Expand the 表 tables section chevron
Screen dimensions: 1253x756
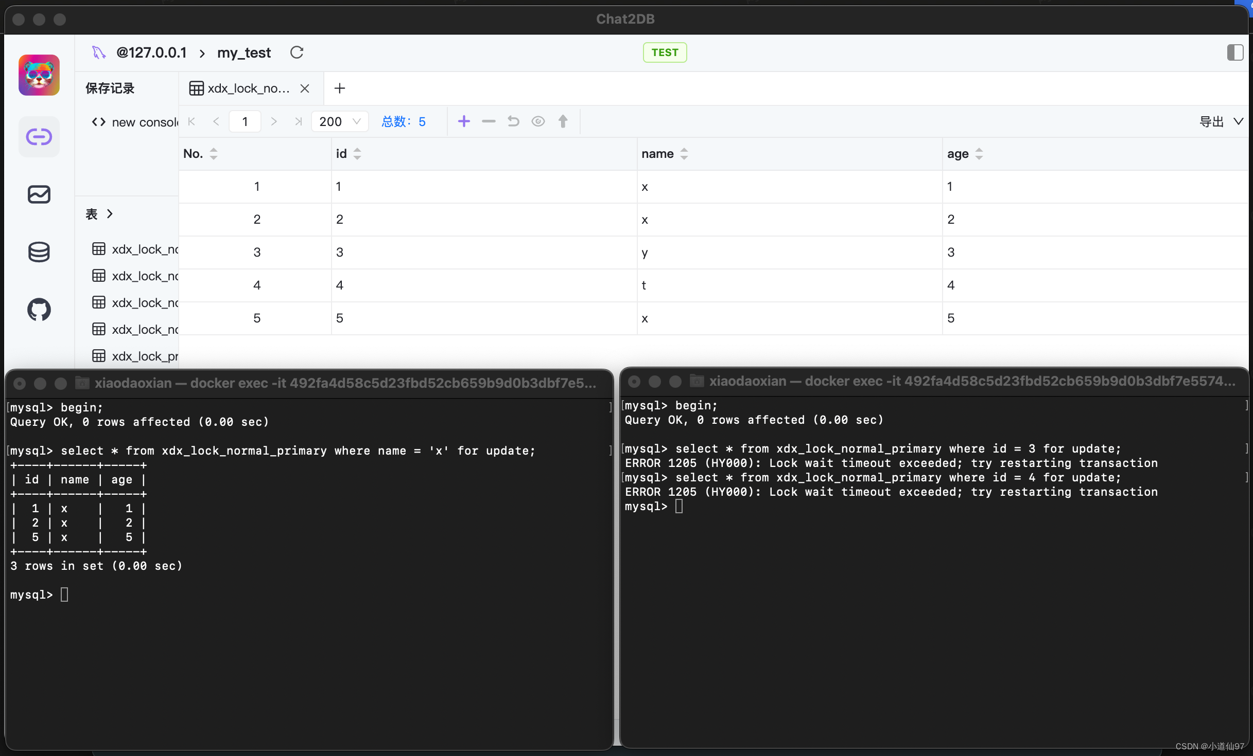coord(110,214)
